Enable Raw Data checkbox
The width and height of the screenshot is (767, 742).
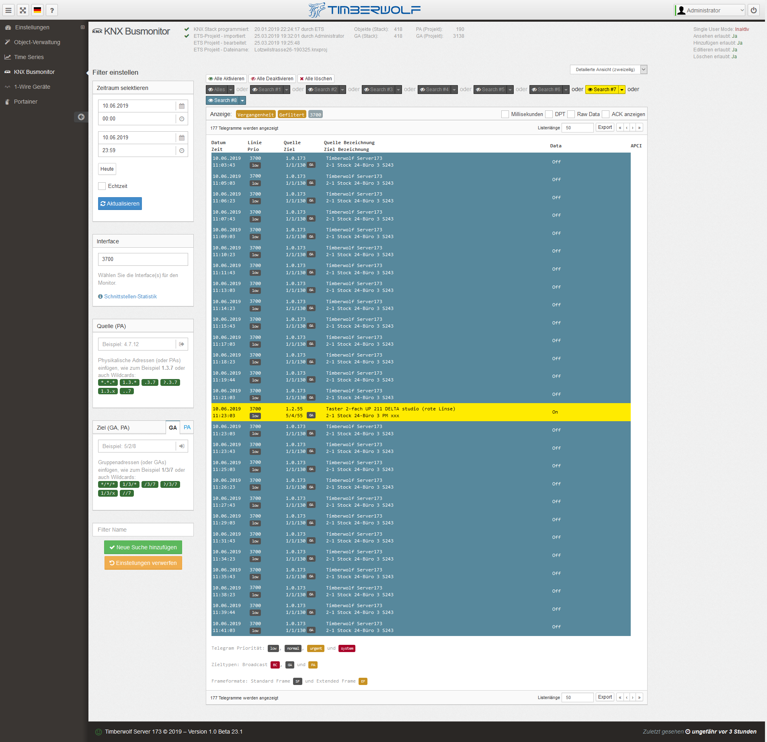571,114
